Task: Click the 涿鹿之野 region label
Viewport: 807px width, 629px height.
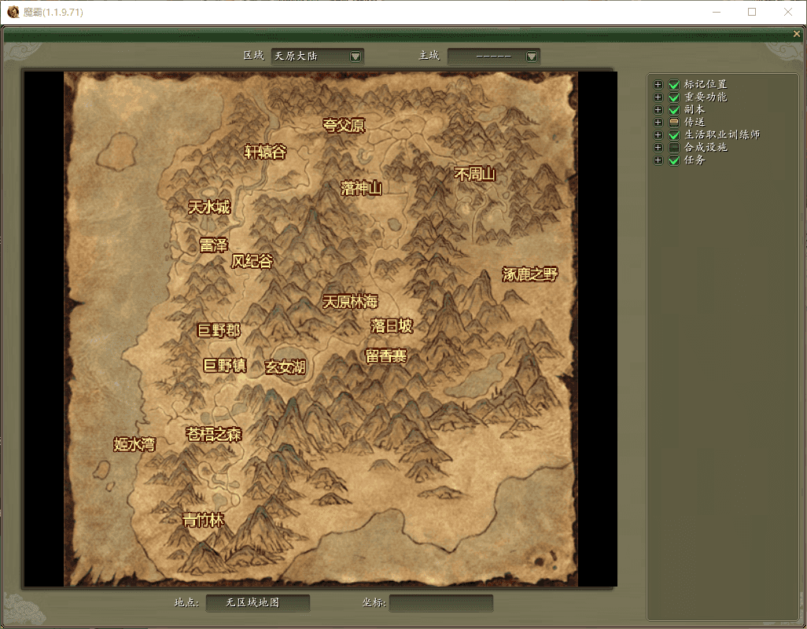Action: 529,274
